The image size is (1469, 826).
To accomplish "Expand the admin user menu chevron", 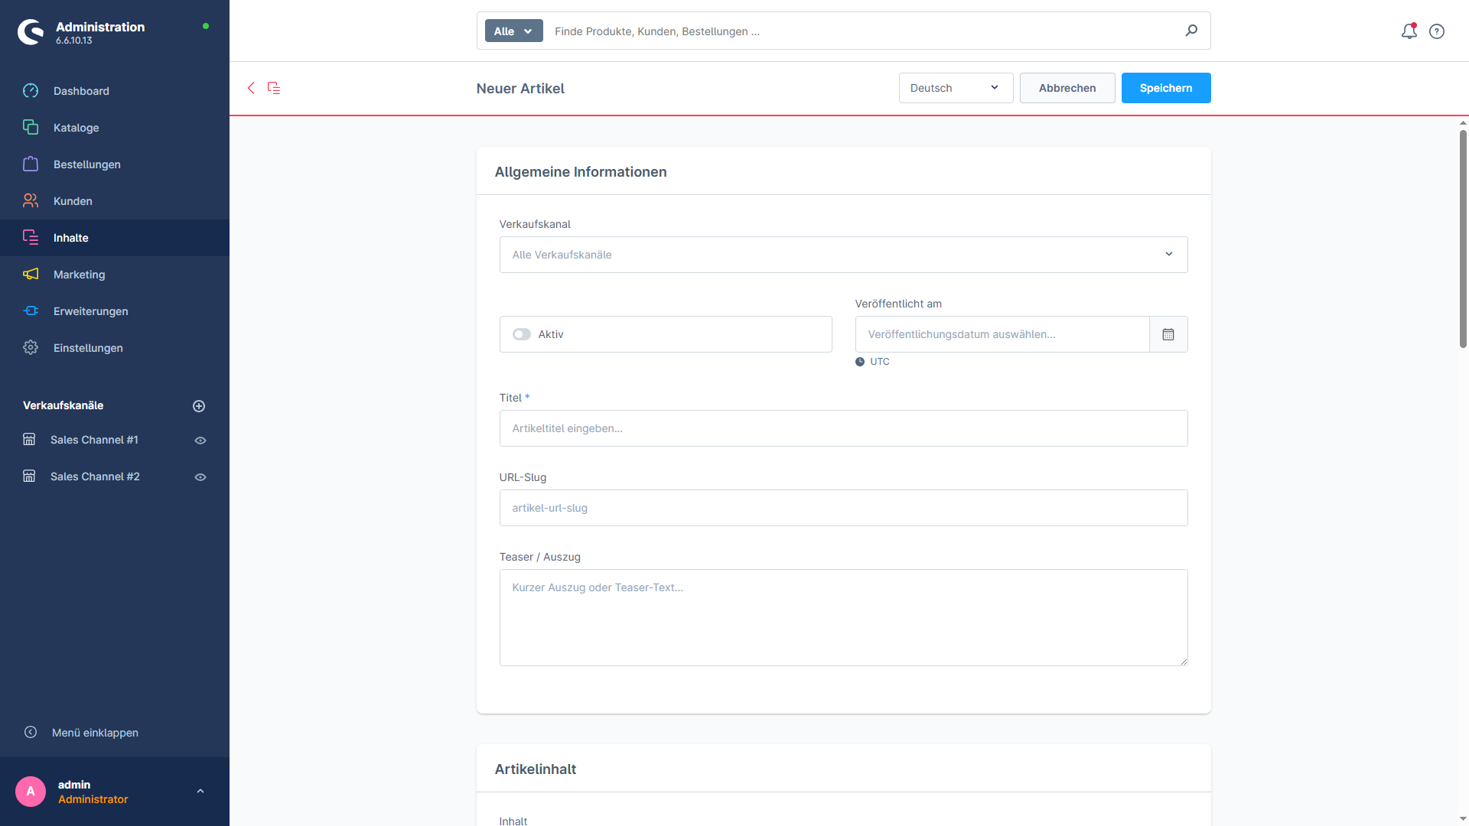I will (x=200, y=792).
